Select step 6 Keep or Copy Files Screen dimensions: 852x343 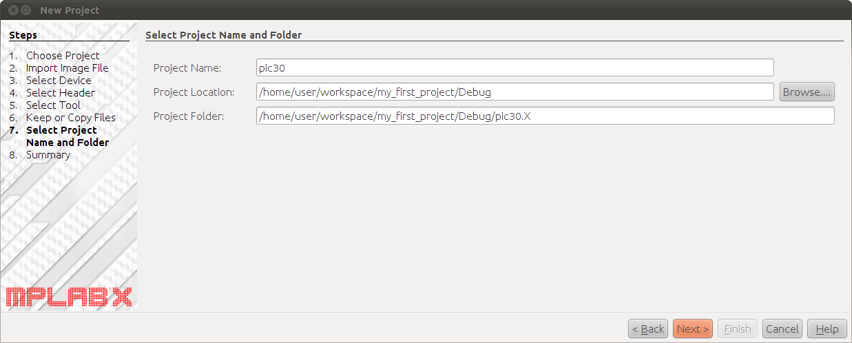point(70,117)
